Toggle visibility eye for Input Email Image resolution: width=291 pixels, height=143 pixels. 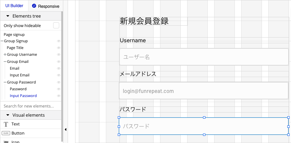59,75
